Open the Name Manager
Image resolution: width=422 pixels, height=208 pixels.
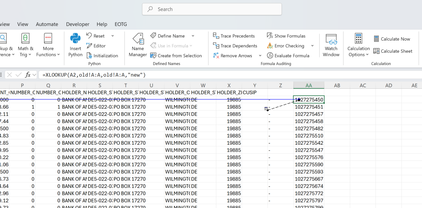click(x=138, y=45)
